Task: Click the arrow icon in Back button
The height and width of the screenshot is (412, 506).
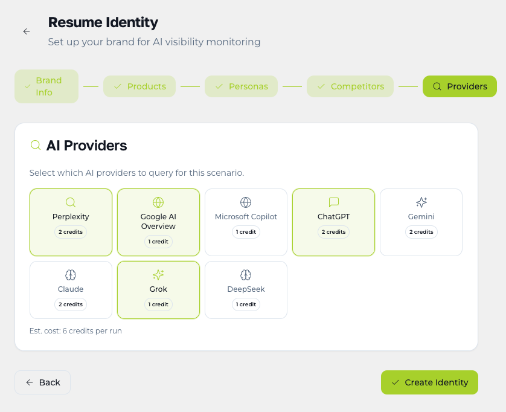Action: [x=30, y=382]
